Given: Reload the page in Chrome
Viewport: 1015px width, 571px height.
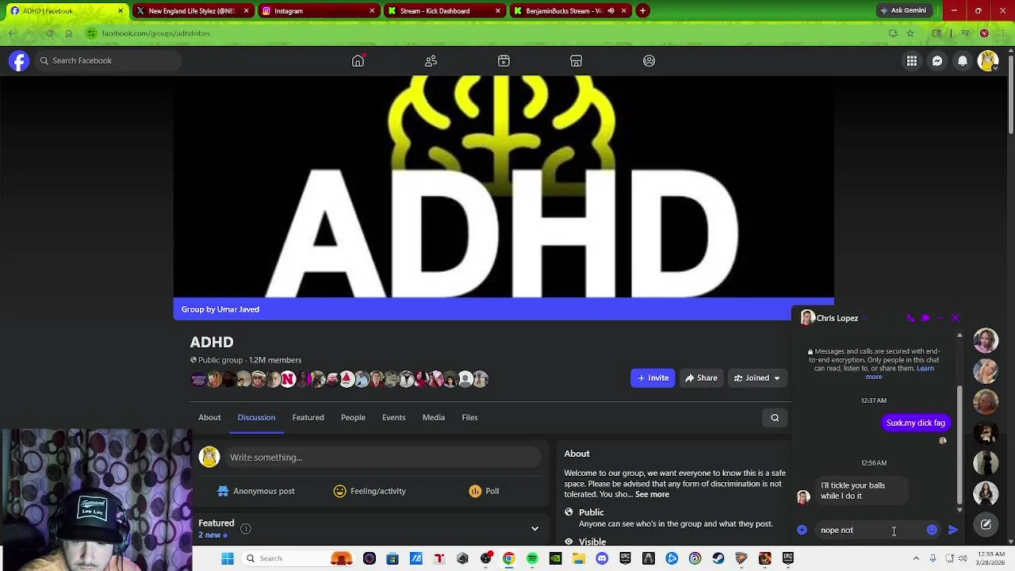Looking at the screenshot, I should click(49, 33).
